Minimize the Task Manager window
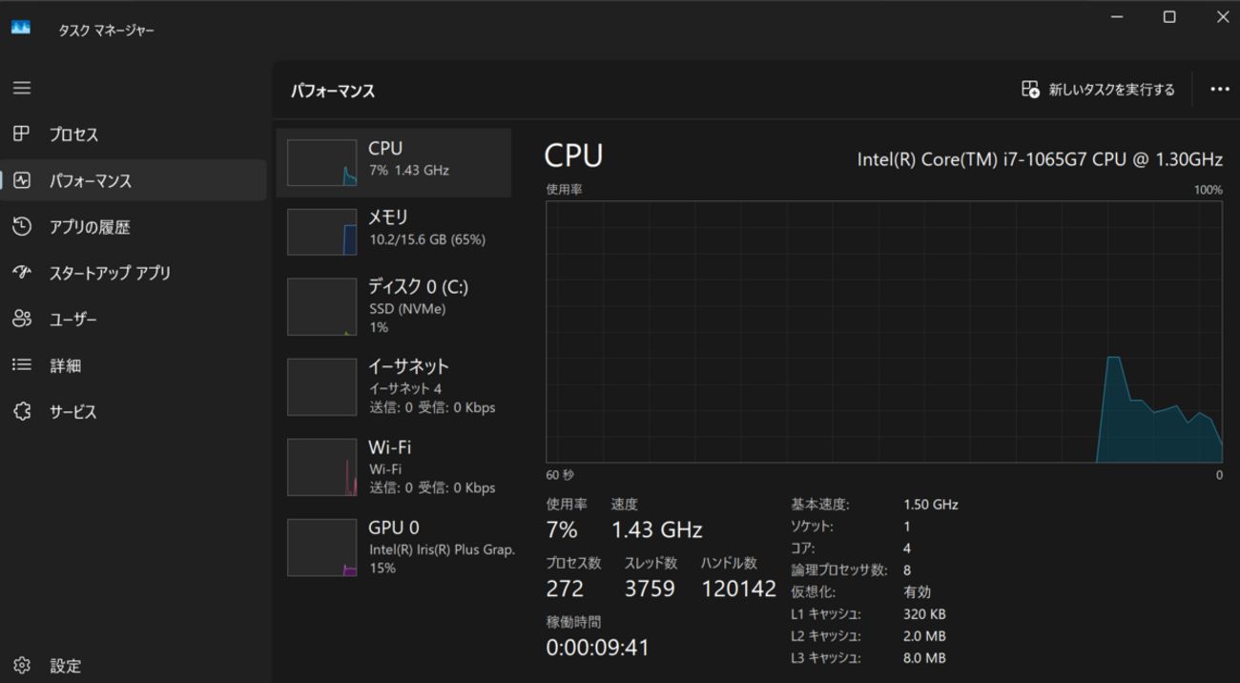The width and height of the screenshot is (1240, 683). click(1117, 17)
